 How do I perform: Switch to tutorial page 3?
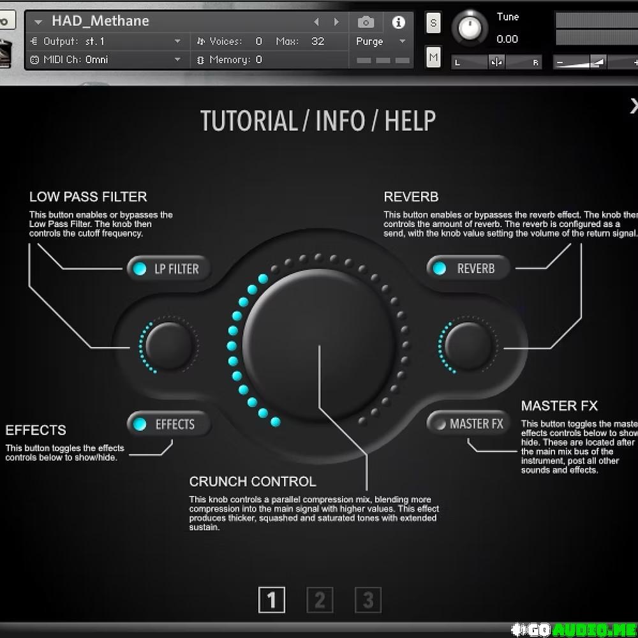367,600
